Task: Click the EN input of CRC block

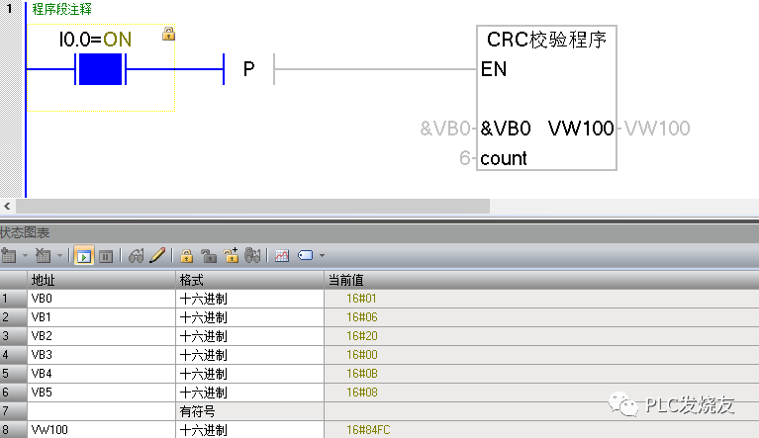Action: point(494,69)
